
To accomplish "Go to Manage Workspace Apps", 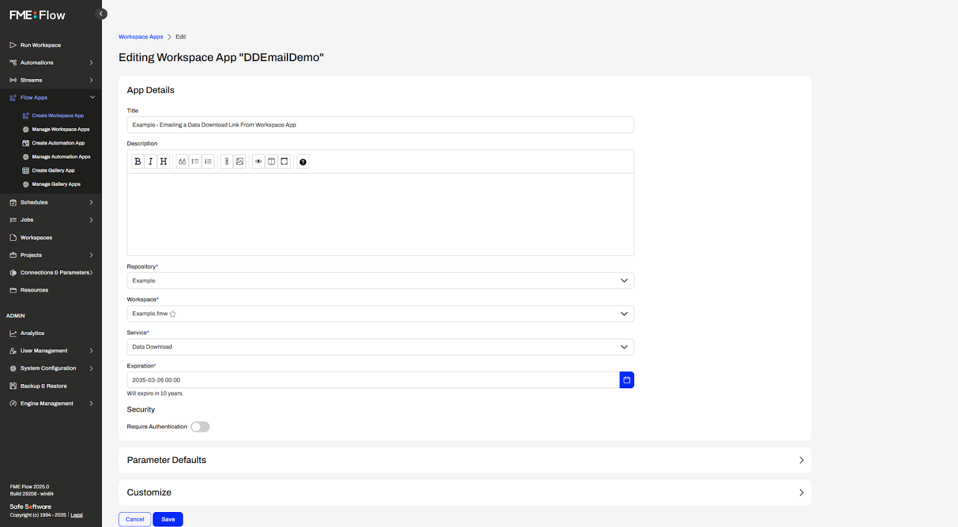I will pyautogui.click(x=60, y=129).
